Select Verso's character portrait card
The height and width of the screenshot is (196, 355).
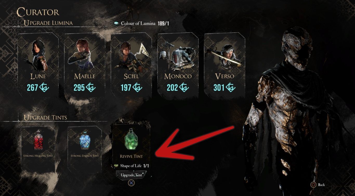[224, 65]
